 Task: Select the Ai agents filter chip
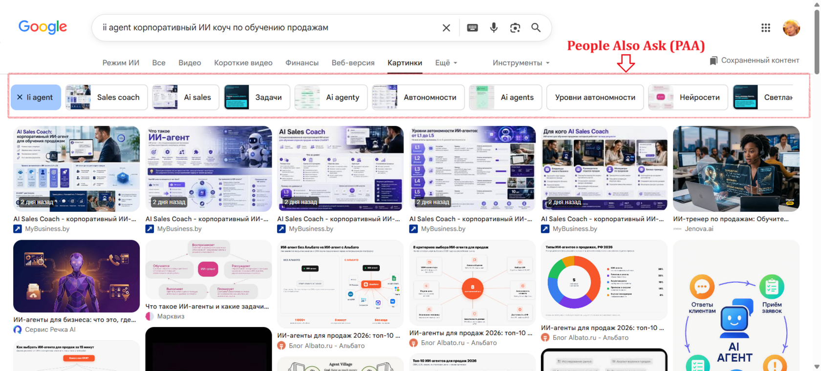(x=505, y=97)
